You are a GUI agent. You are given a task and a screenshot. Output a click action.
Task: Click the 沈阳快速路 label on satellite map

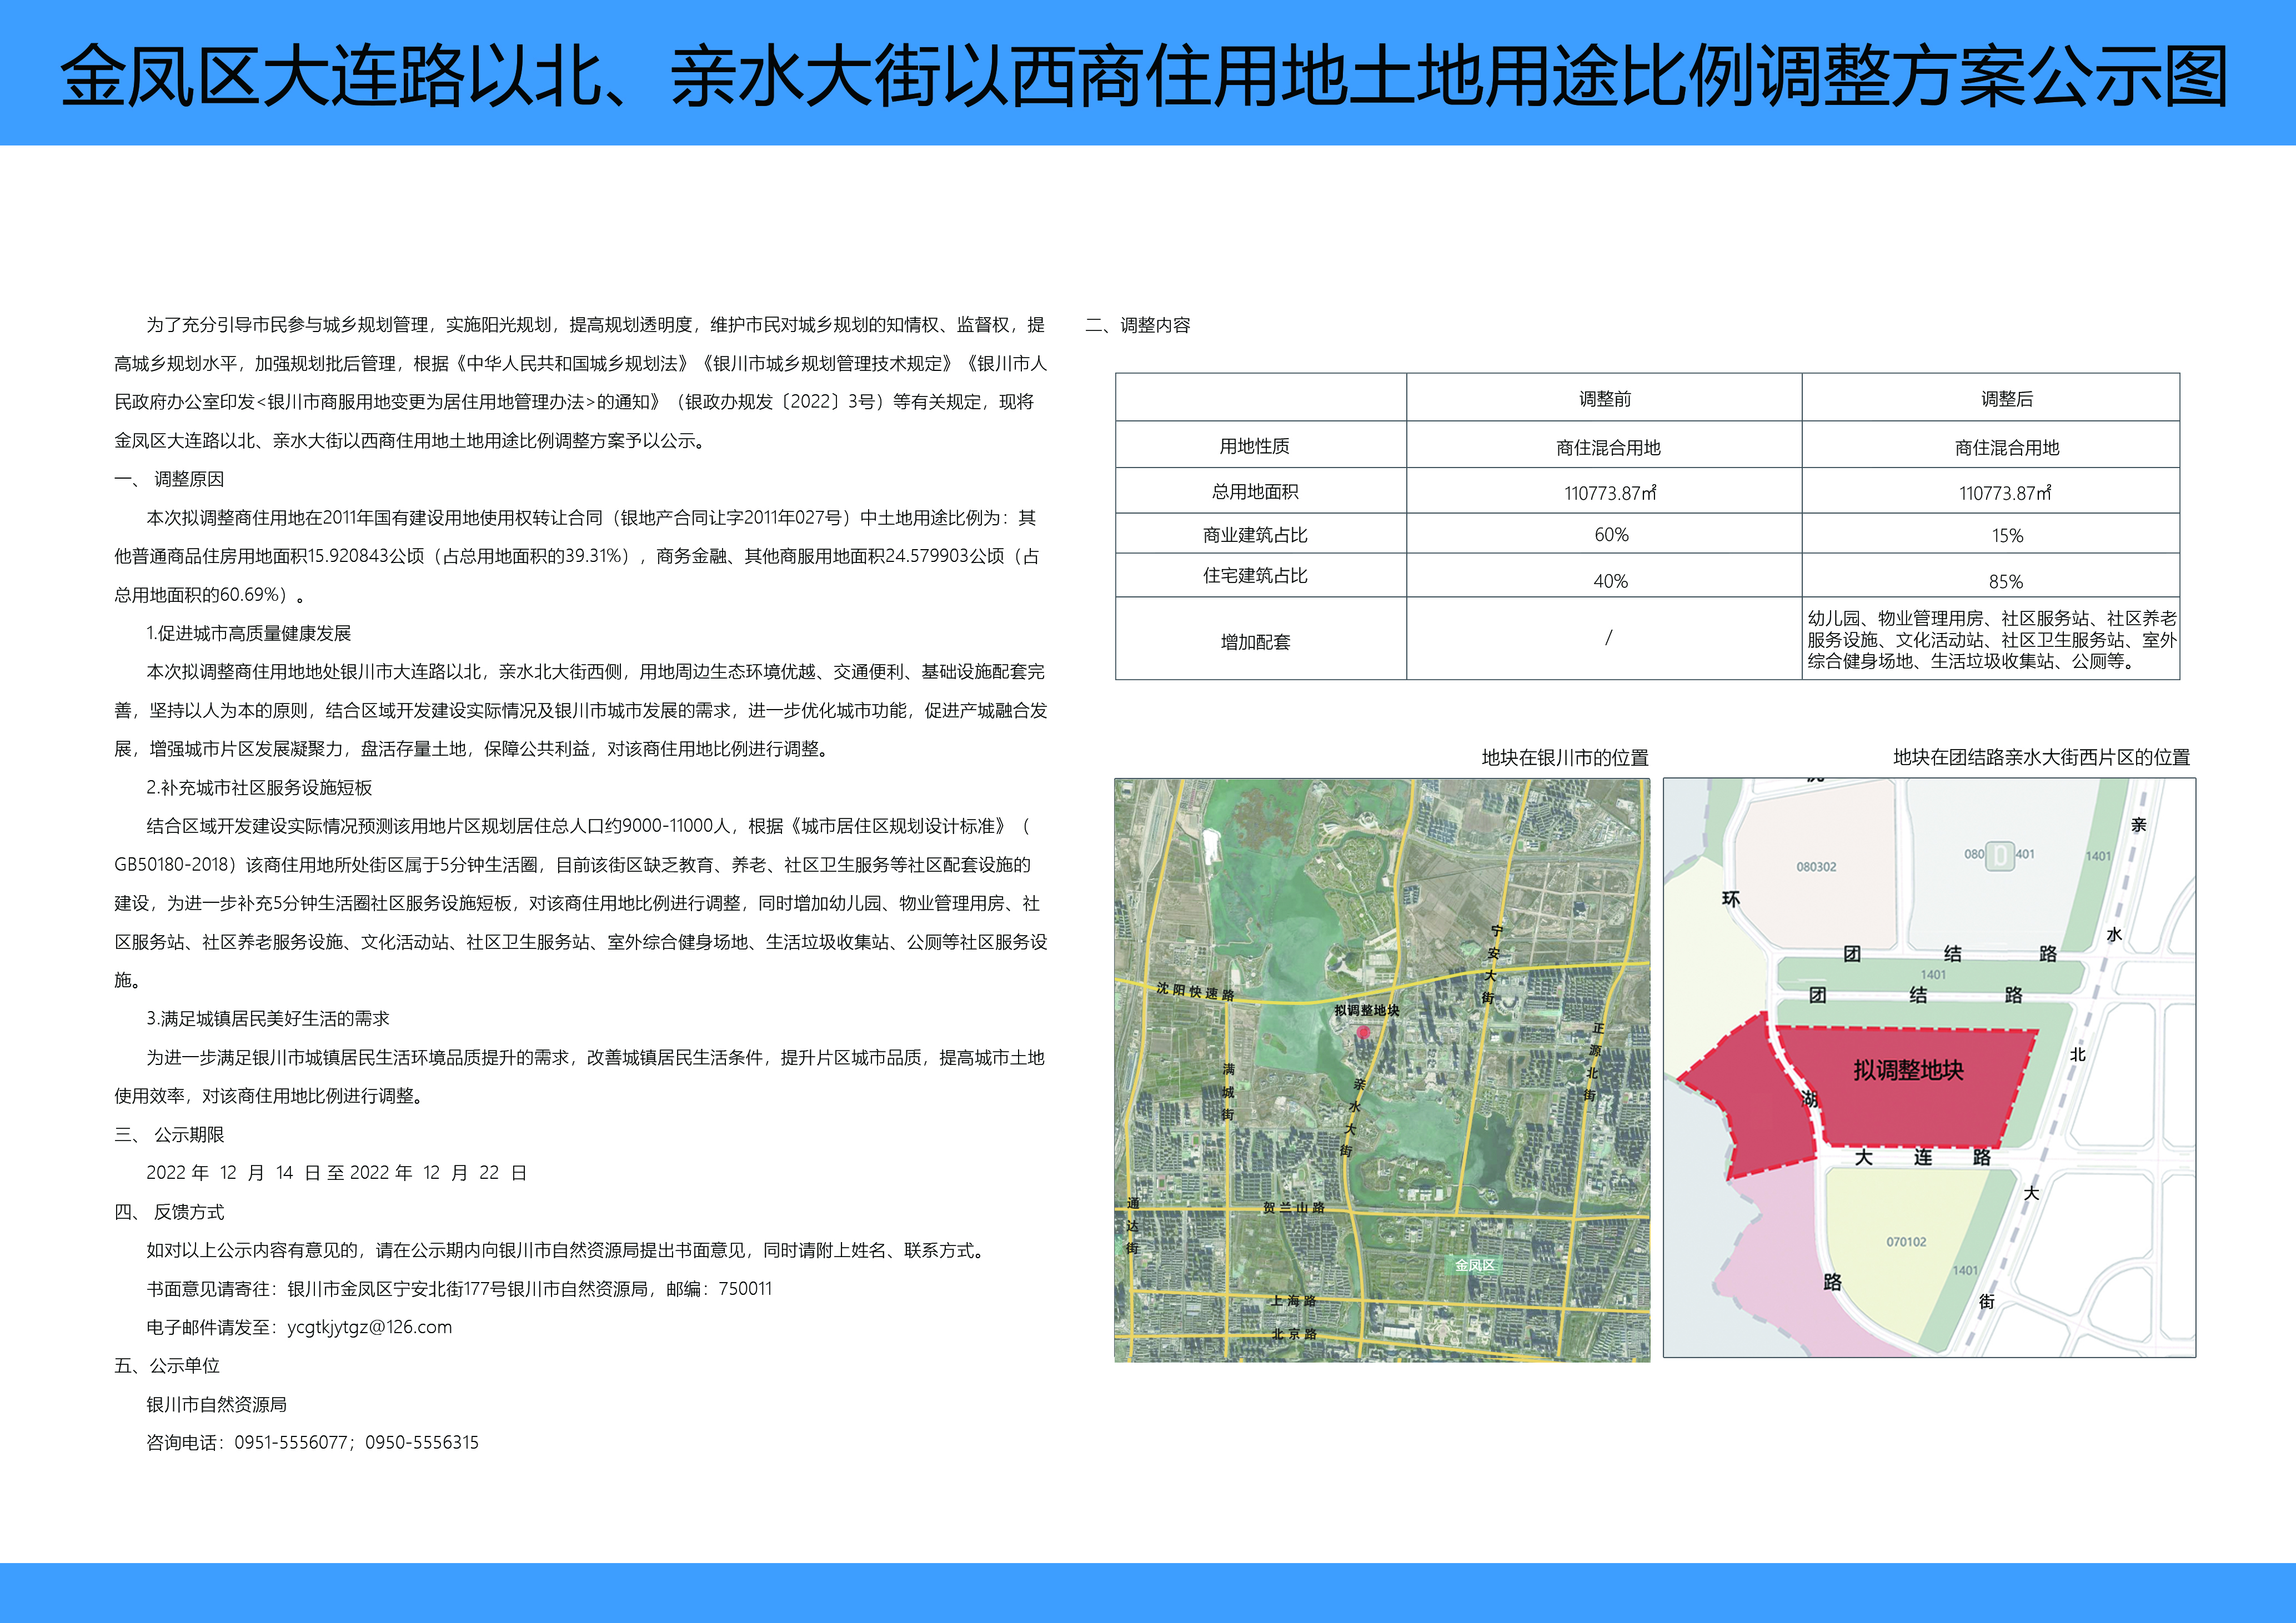click(x=1194, y=991)
